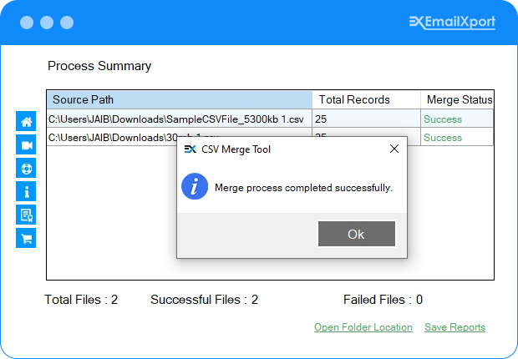Click the Home icon in sidebar
Image resolution: width=518 pixels, height=359 pixels.
tap(26, 122)
